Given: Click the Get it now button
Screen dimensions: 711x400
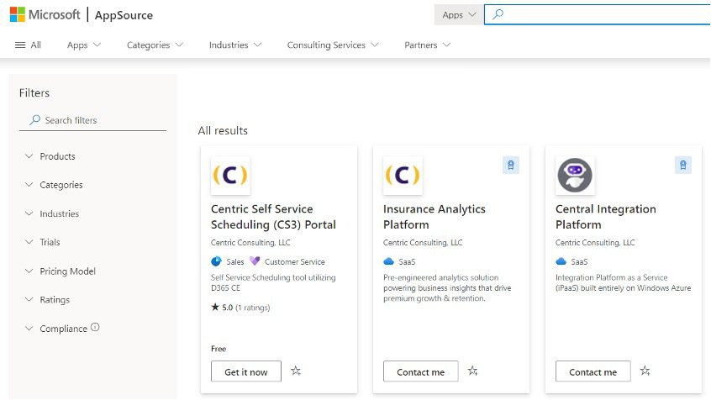Looking at the screenshot, I should pyautogui.click(x=245, y=371).
